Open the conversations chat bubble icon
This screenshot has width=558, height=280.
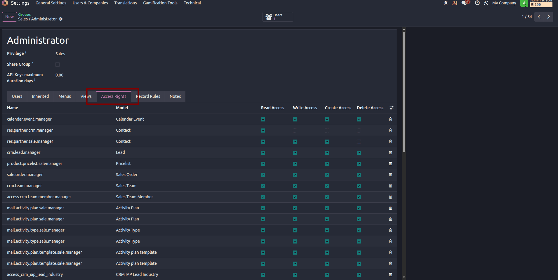465,3
